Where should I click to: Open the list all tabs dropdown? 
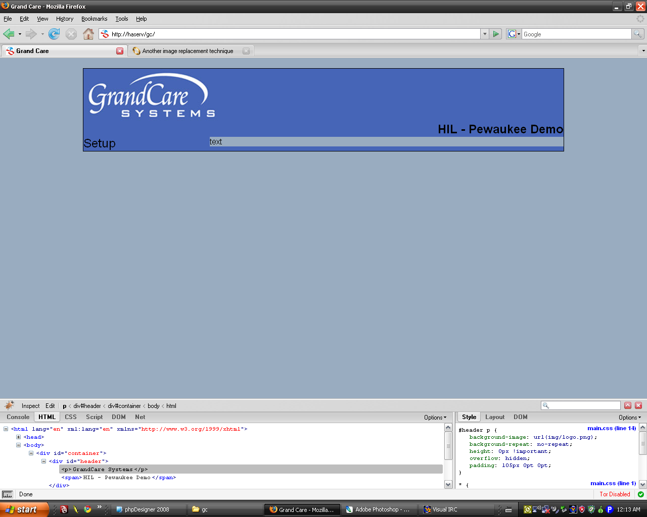tap(643, 50)
